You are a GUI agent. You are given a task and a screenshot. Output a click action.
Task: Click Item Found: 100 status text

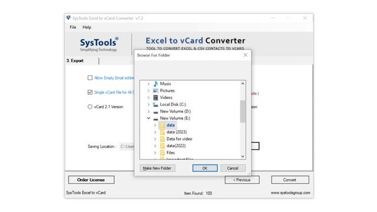coord(198,193)
